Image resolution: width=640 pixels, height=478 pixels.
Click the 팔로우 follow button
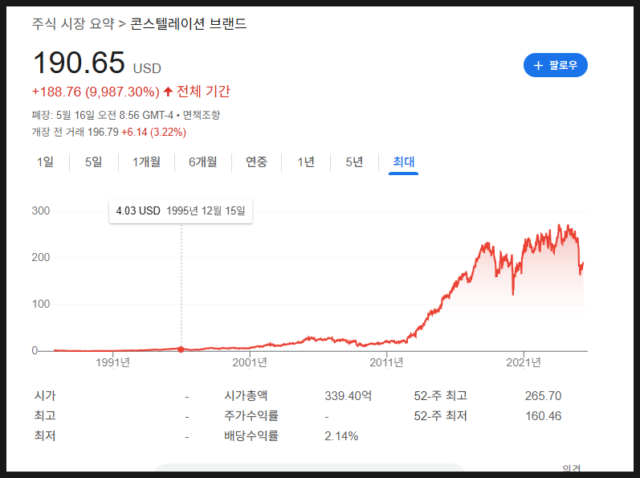555,65
